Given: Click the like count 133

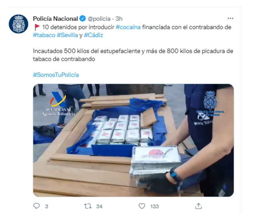Looking at the screenshot, I should (155, 206).
